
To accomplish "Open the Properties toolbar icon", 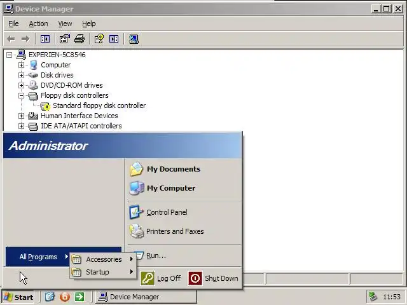I will 65,39.
